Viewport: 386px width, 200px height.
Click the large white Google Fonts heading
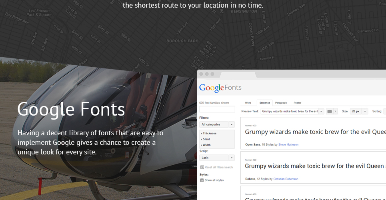coord(71,109)
